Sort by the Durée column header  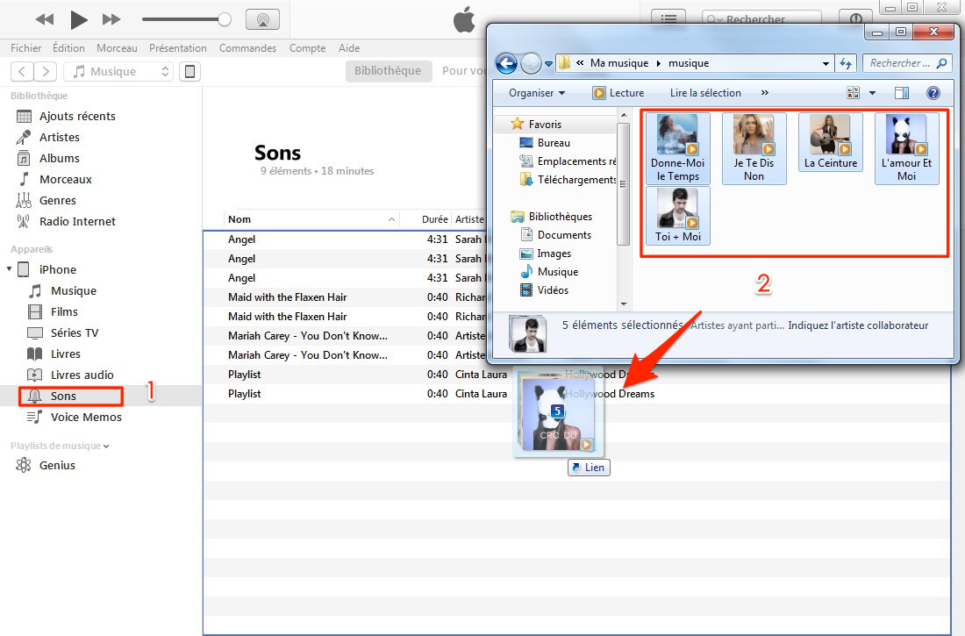click(434, 219)
